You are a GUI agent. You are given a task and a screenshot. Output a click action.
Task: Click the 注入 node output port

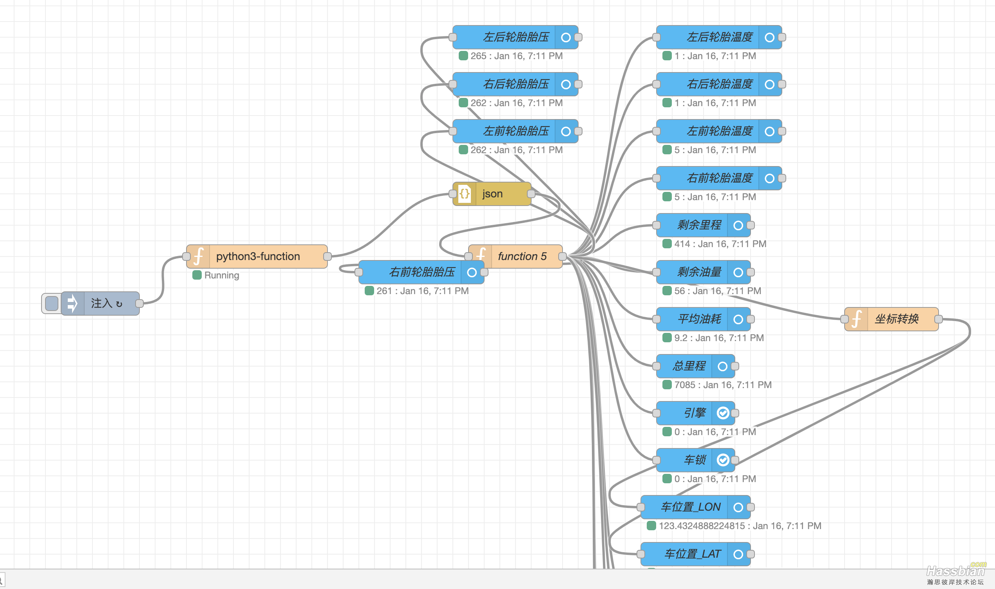[x=139, y=304]
